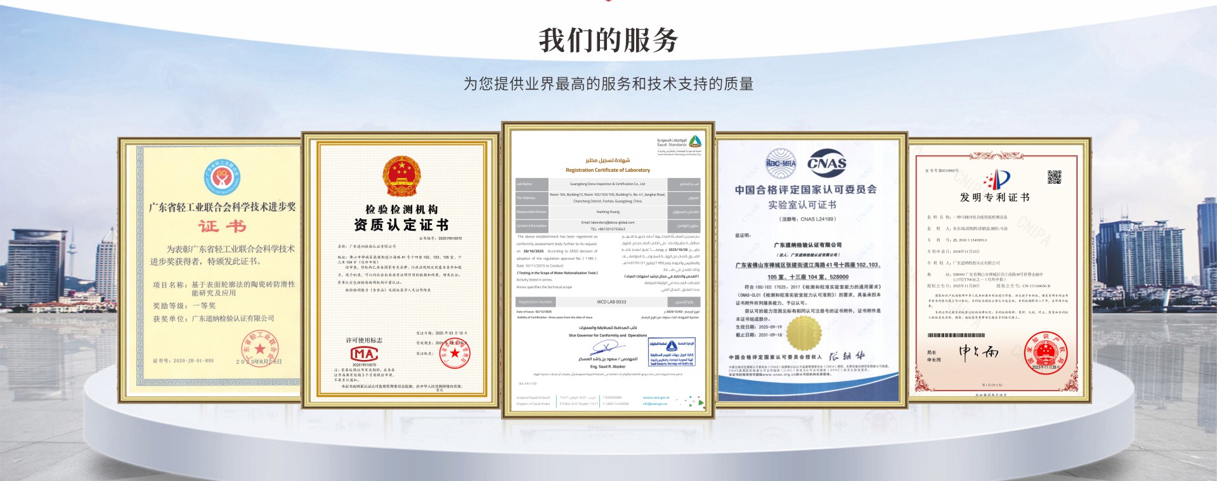
Task: Click the subtitle 为您提供业界最高的服务和技术支持的质量
Action: pos(608,84)
